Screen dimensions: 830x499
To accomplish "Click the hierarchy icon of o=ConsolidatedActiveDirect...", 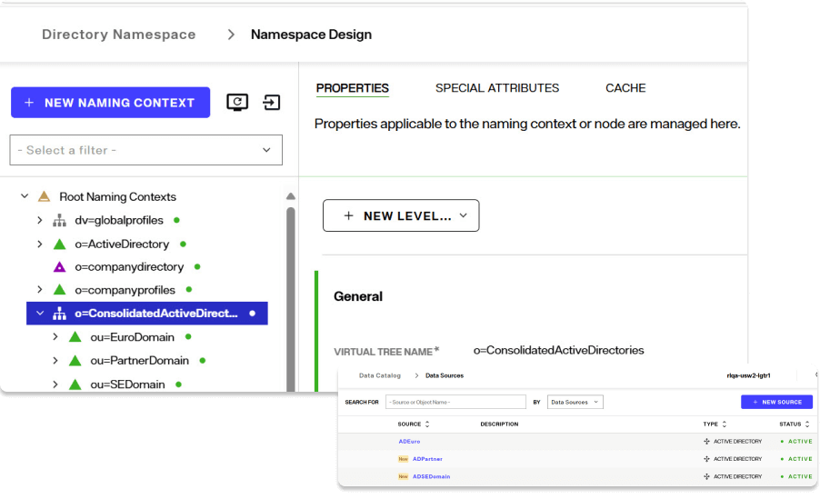I will [59, 314].
